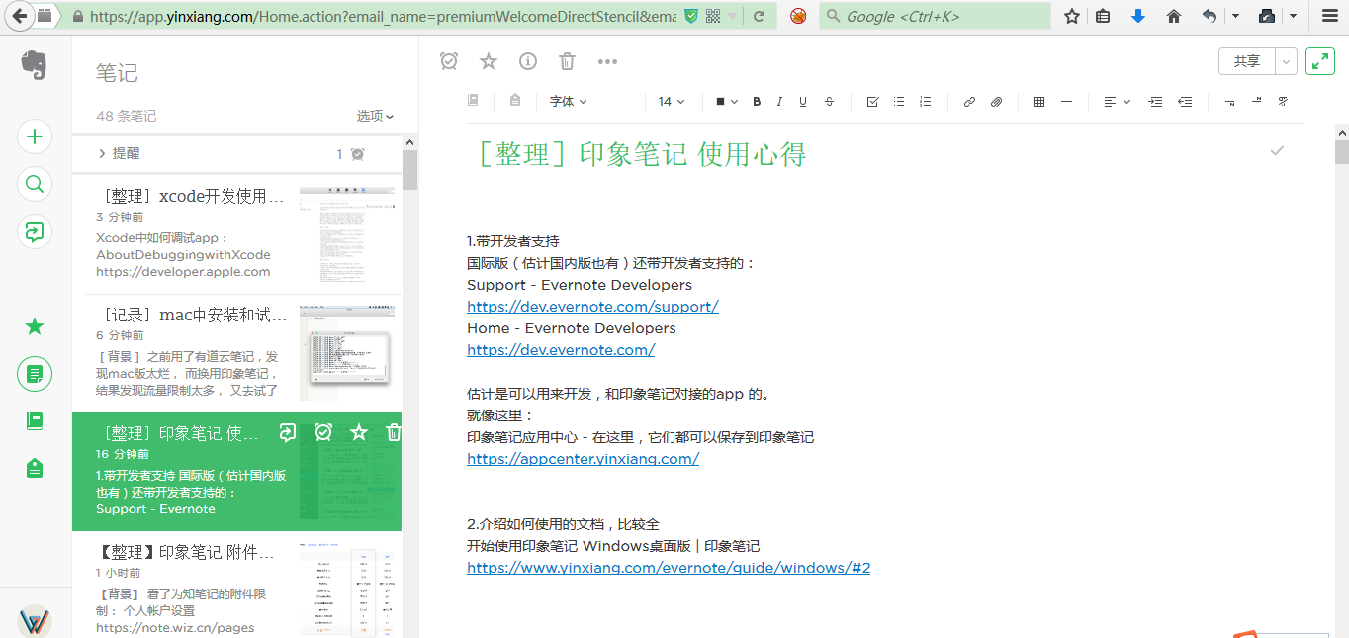Open browser downloads blue arrow
The height and width of the screenshot is (638, 1349).
(1137, 16)
